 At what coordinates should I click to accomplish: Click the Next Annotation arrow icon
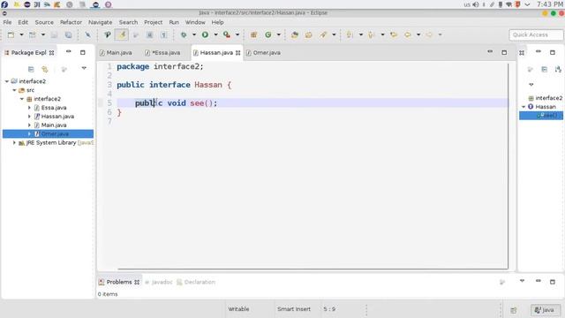[350, 34]
